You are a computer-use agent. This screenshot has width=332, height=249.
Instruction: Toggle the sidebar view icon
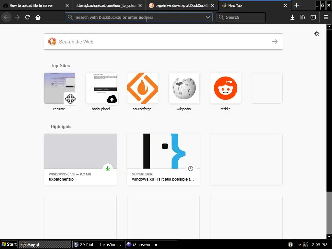tap(313, 17)
